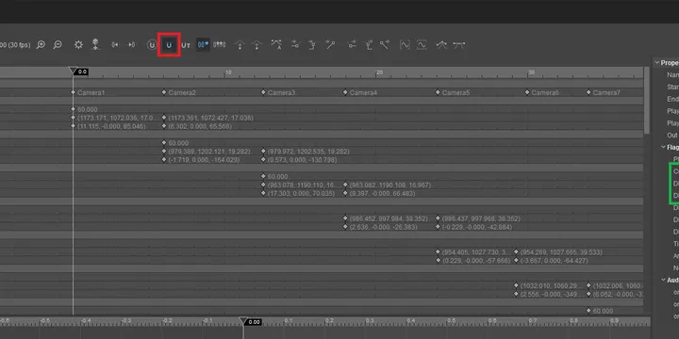Open the gear settings icon in toolbar

coord(78,44)
